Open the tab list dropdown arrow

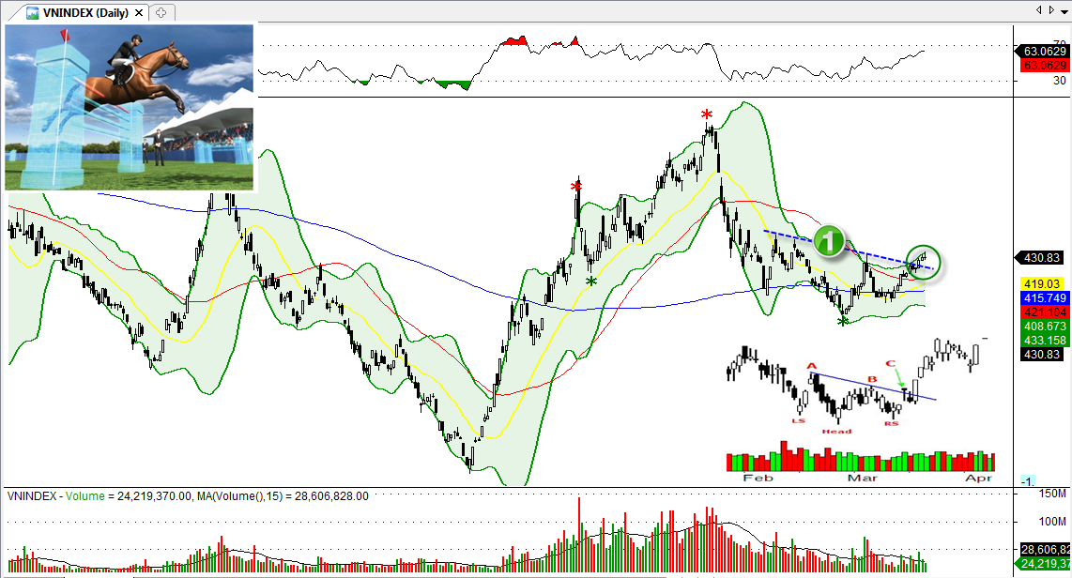pos(1064,9)
